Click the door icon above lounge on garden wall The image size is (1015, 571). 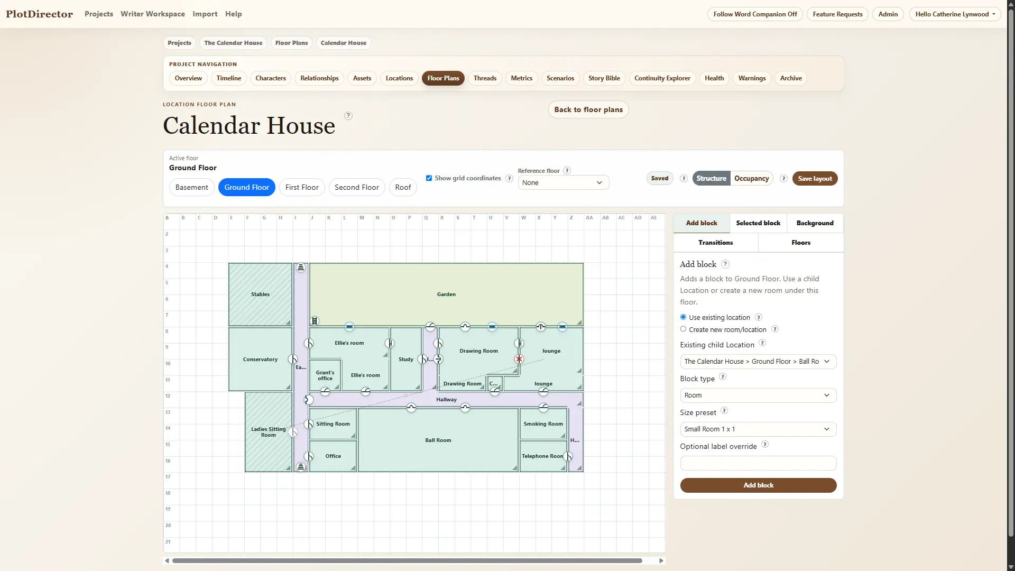click(x=541, y=327)
